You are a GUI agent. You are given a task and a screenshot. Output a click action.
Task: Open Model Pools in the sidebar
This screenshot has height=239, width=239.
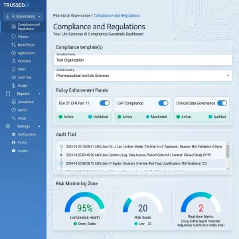click(26, 45)
